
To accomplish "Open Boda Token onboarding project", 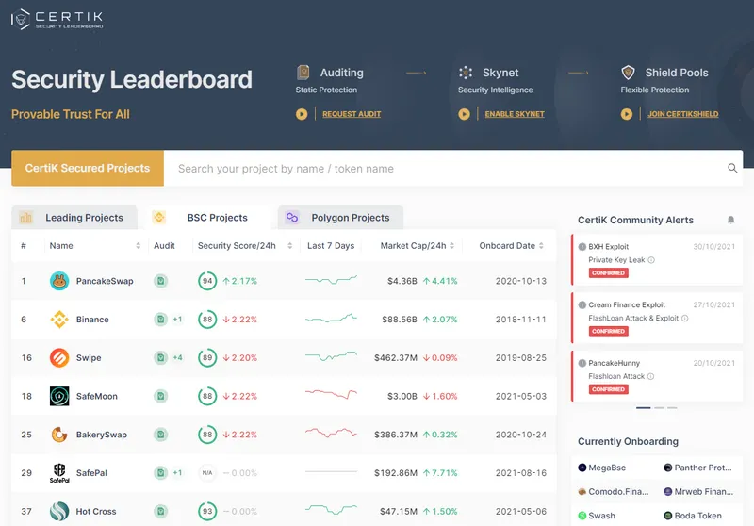I will [x=693, y=516].
